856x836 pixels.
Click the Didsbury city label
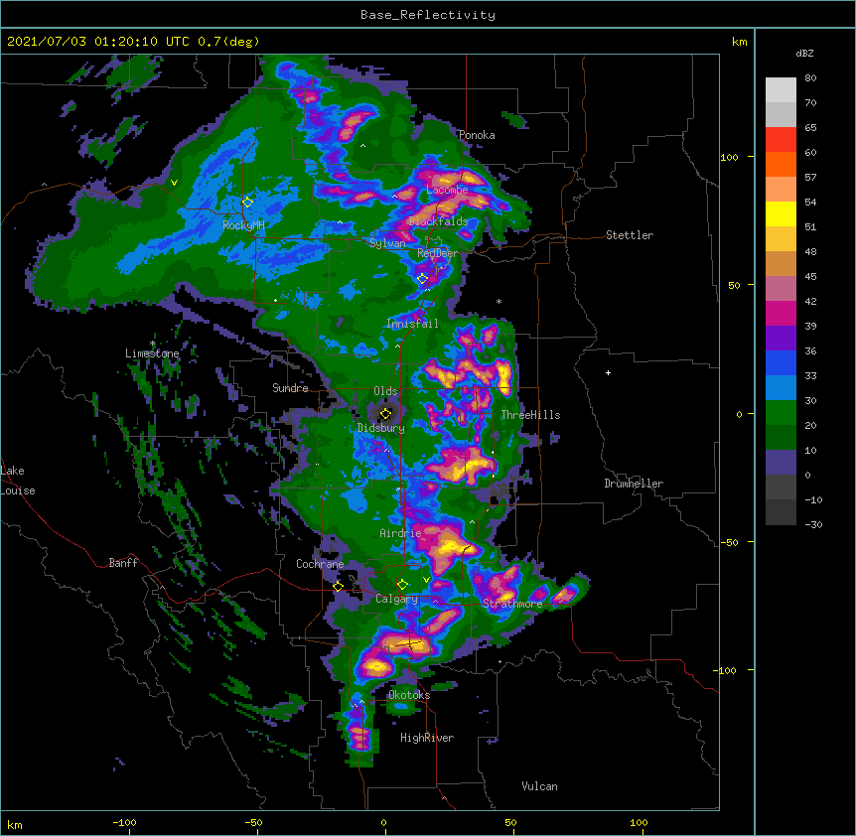click(380, 428)
